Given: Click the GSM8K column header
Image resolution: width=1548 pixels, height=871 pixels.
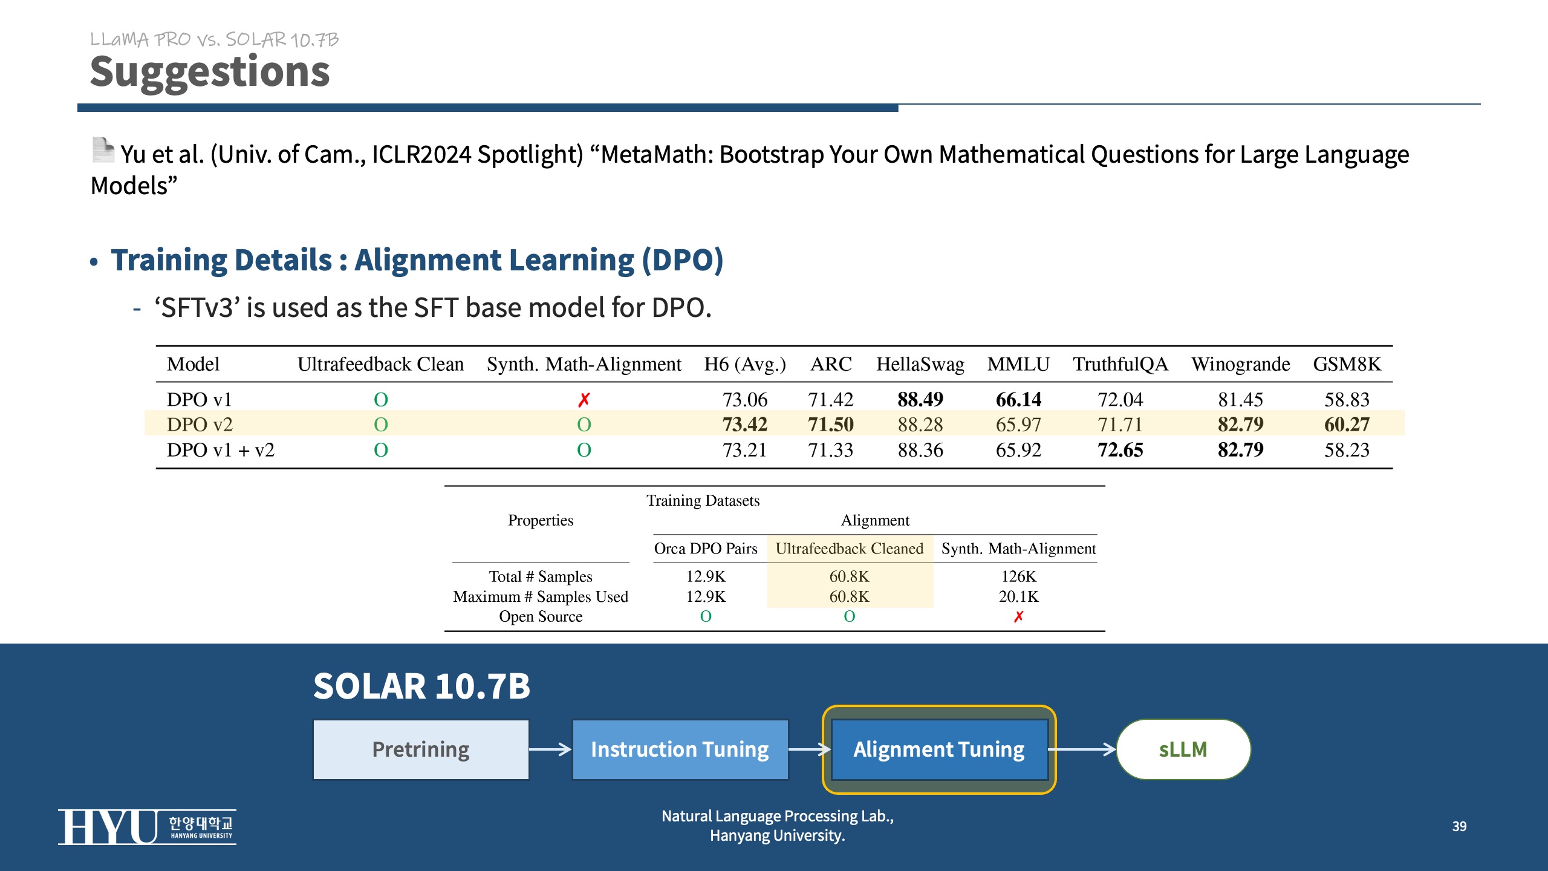Looking at the screenshot, I should coord(1347,364).
